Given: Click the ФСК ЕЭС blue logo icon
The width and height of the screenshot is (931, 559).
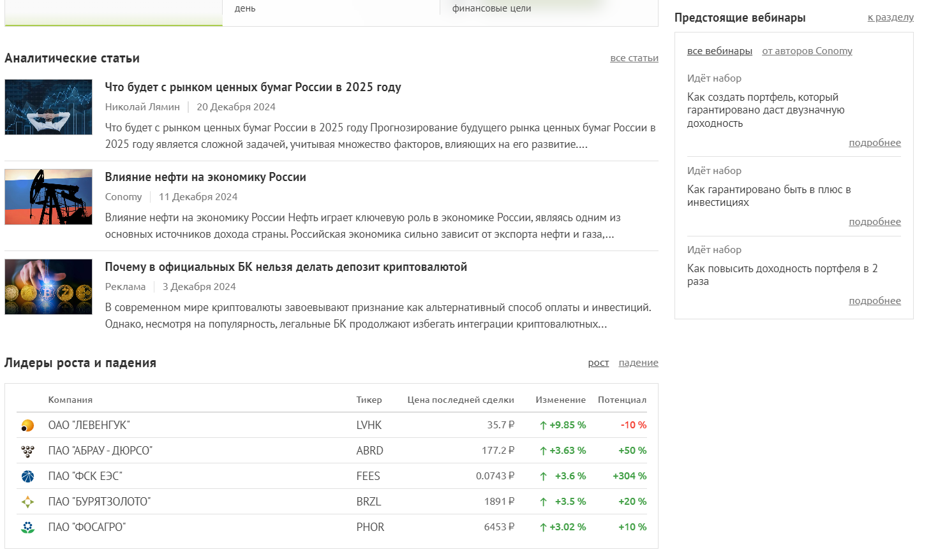Looking at the screenshot, I should tap(27, 476).
